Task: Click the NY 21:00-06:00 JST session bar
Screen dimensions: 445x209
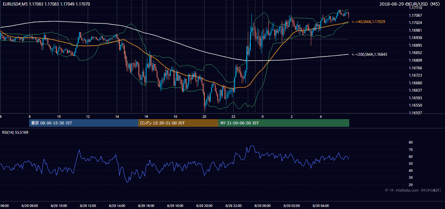Action: click(284, 123)
